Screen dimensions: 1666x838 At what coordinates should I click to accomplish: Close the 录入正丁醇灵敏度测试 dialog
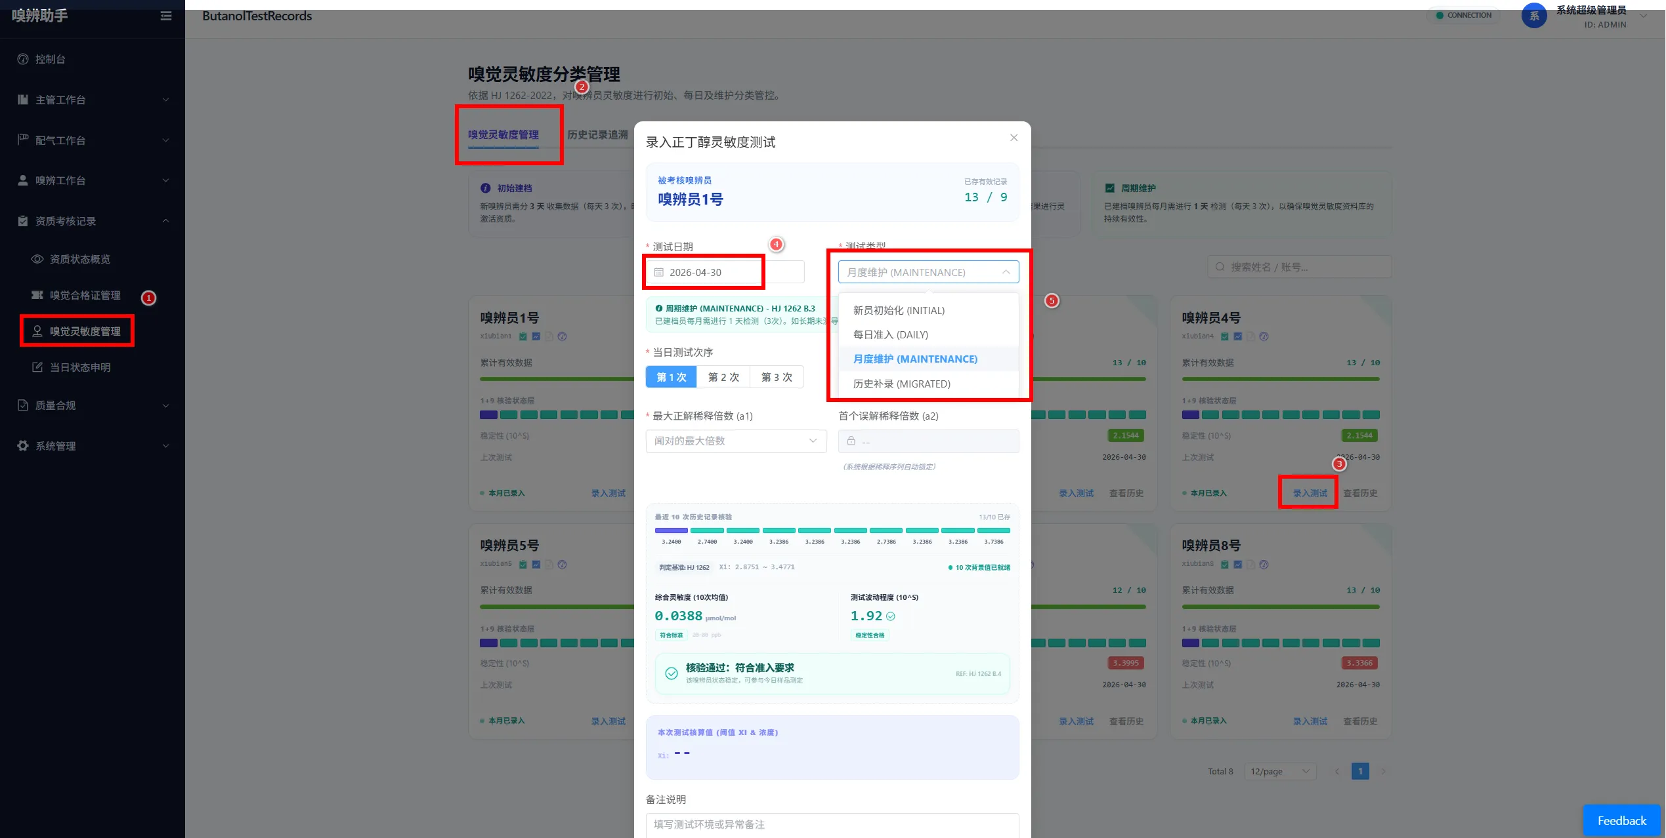1014,138
